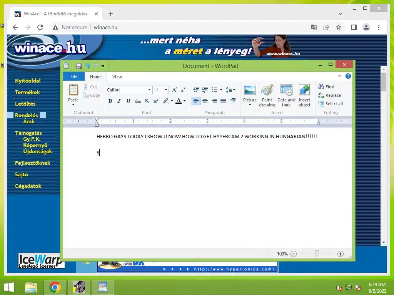Increase paragraph indent

205,89
